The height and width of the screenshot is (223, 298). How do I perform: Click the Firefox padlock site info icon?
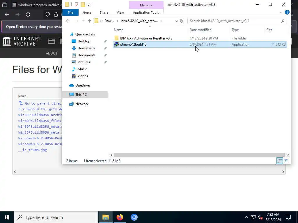[56, 15]
